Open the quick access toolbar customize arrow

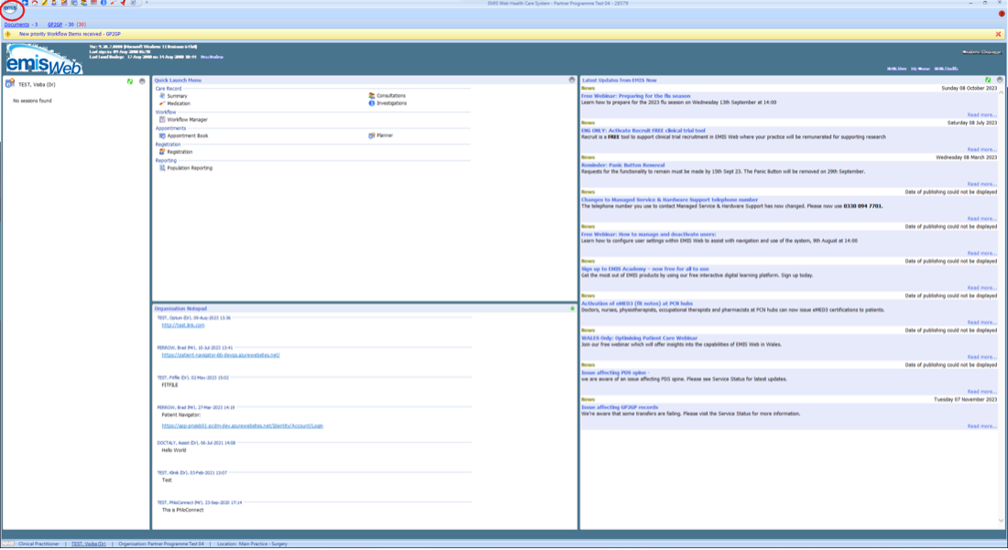pos(147,3)
